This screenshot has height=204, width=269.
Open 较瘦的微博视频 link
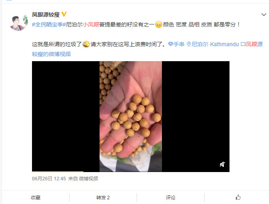(x=51, y=54)
